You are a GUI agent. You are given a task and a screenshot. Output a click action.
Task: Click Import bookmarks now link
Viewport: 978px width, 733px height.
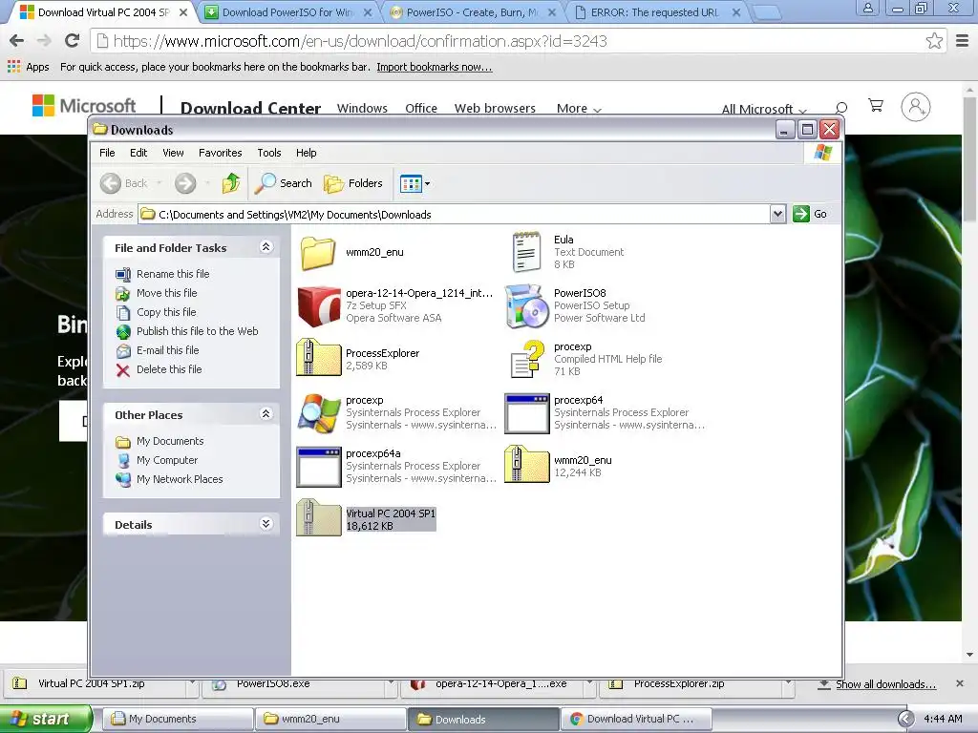click(x=435, y=67)
